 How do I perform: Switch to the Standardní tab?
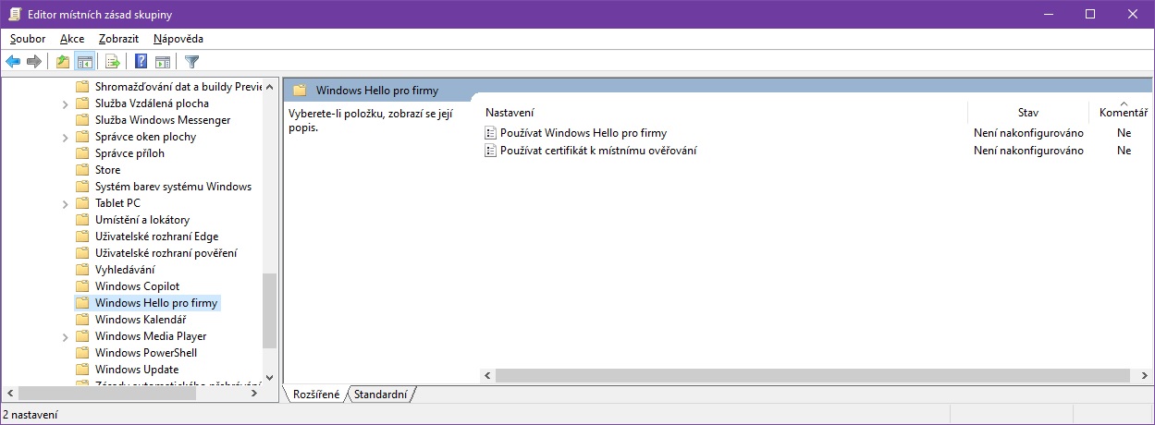pos(380,395)
